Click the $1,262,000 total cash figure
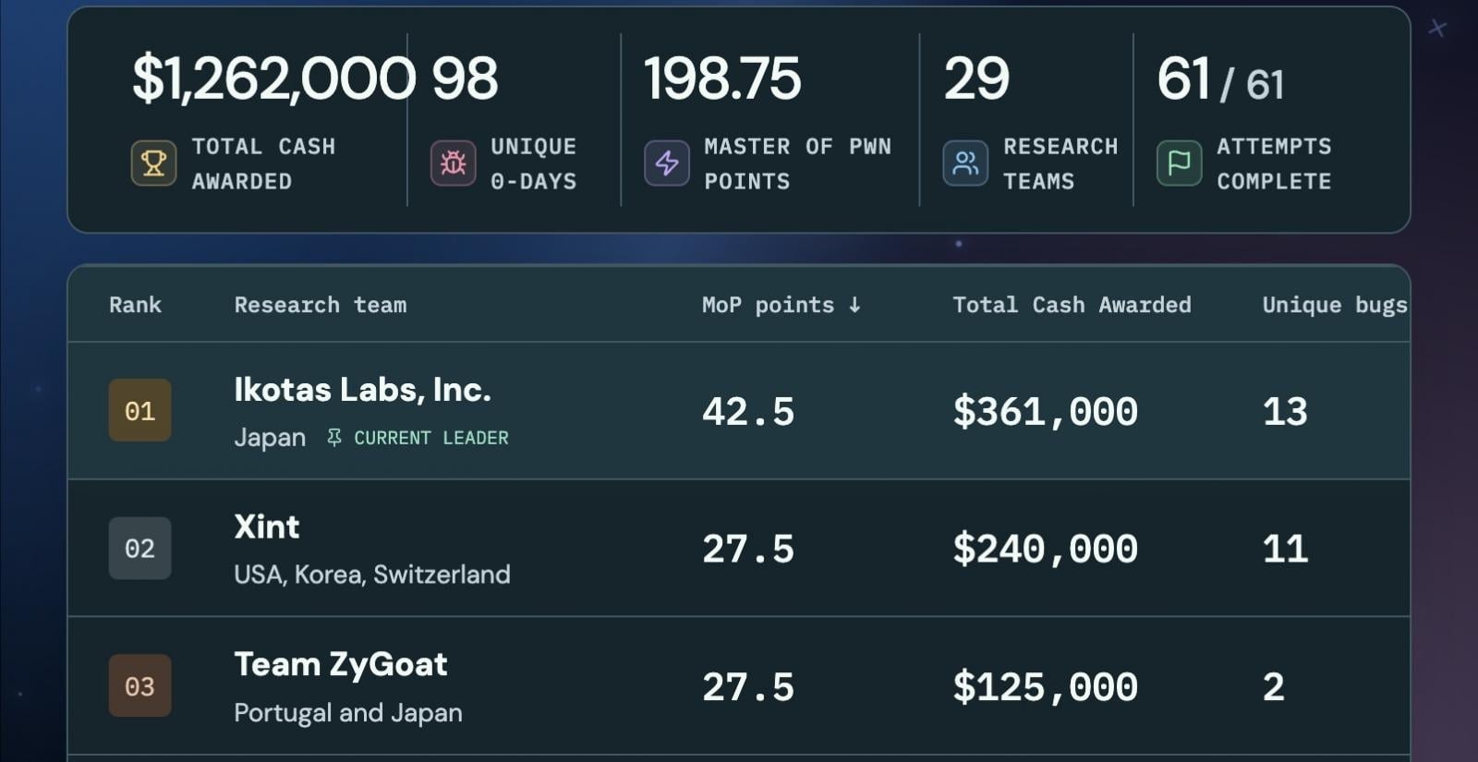This screenshot has height=762, width=1478. tap(273, 79)
